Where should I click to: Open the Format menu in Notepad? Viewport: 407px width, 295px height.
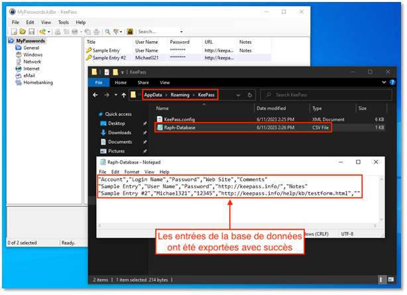pyautogui.click(x=132, y=172)
